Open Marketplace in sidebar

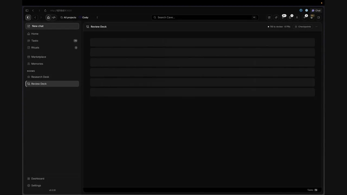tap(52, 57)
